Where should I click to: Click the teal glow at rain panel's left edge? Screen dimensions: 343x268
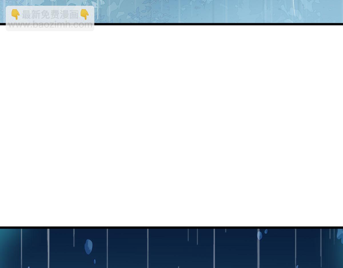pos(6,249)
